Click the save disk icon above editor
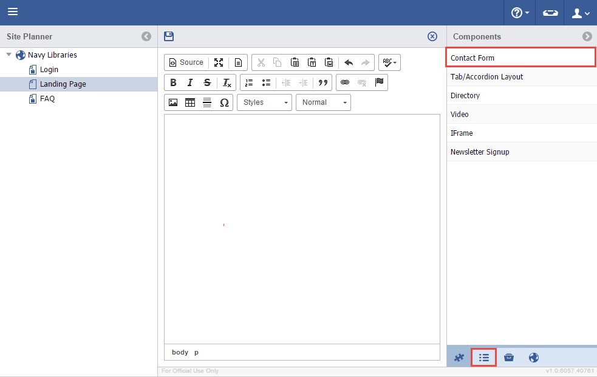597x377 pixels. tap(169, 36)
